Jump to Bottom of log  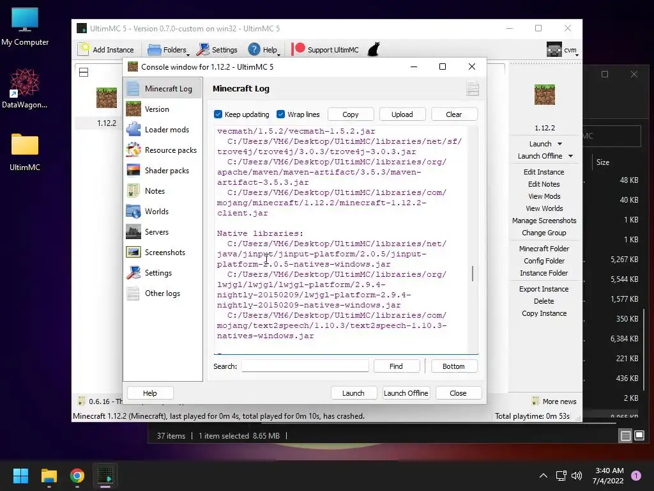point(453,366)
